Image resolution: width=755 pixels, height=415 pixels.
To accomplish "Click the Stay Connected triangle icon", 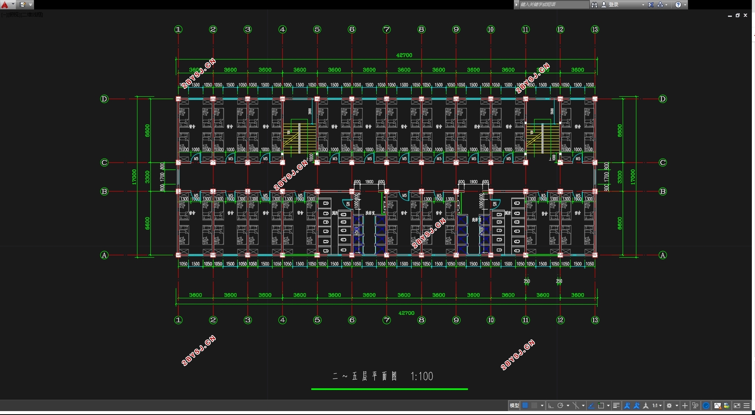I will (x=660, y=5).
